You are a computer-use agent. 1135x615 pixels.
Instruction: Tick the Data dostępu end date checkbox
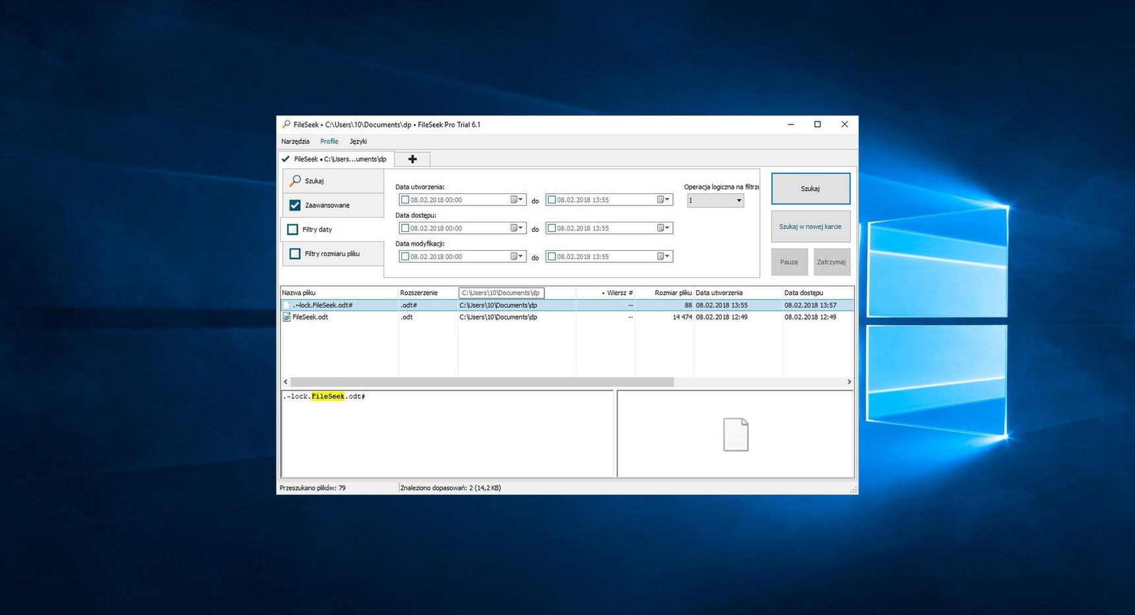(x=552, y=228)
